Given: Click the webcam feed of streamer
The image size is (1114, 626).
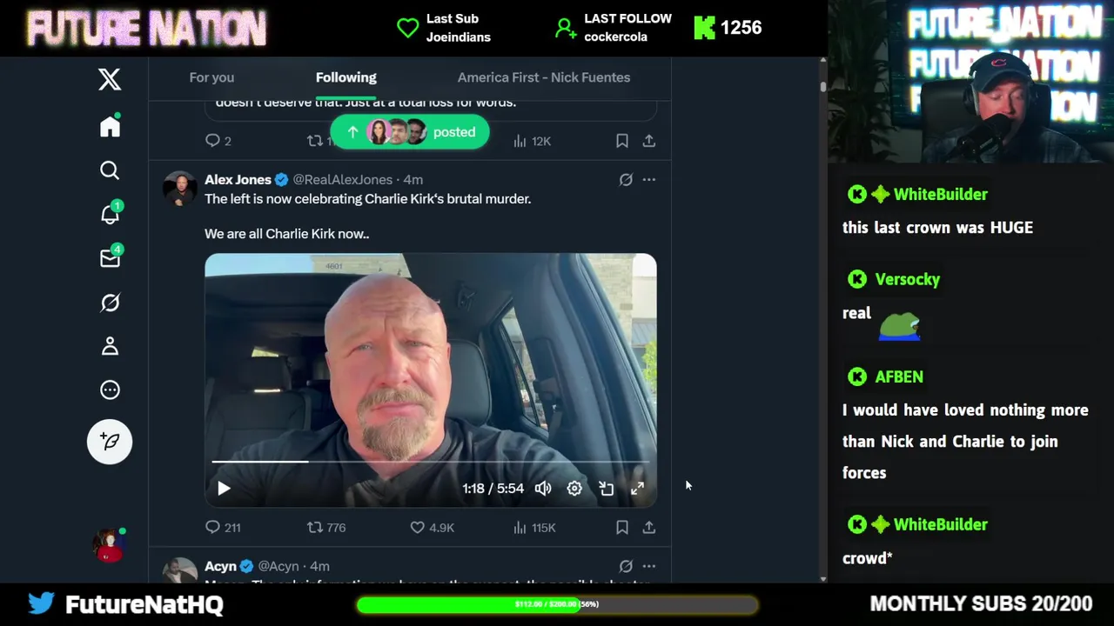Looking at the screenshot, I should [x=971, y=82].
